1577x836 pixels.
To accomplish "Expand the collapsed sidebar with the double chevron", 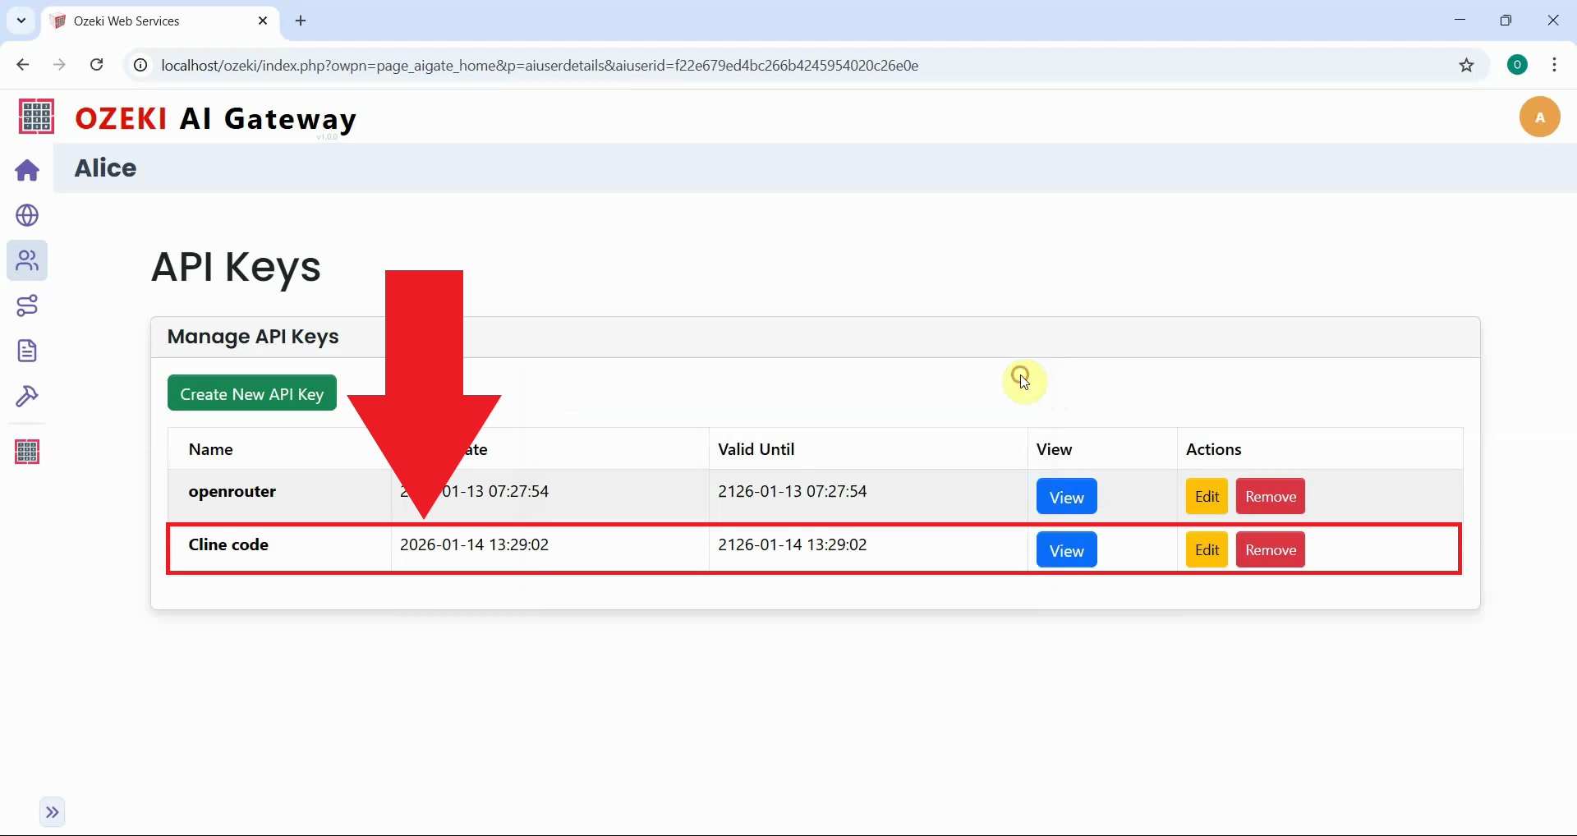I will [53, 811].
